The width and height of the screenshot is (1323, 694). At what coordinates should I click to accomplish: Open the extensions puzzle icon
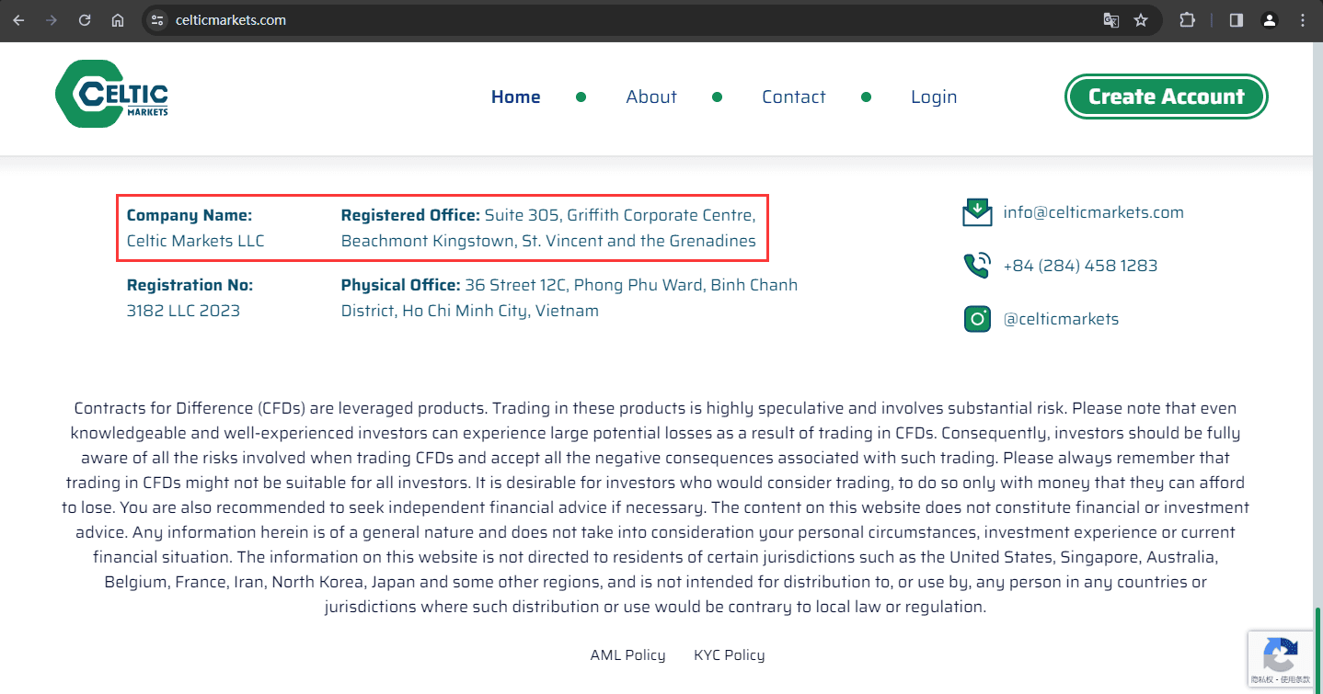(x=1187, y=20)
